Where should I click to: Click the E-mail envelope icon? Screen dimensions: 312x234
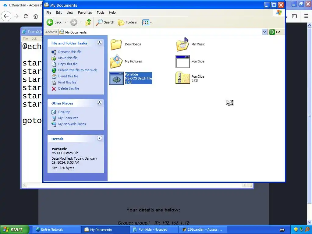(54, 76)
